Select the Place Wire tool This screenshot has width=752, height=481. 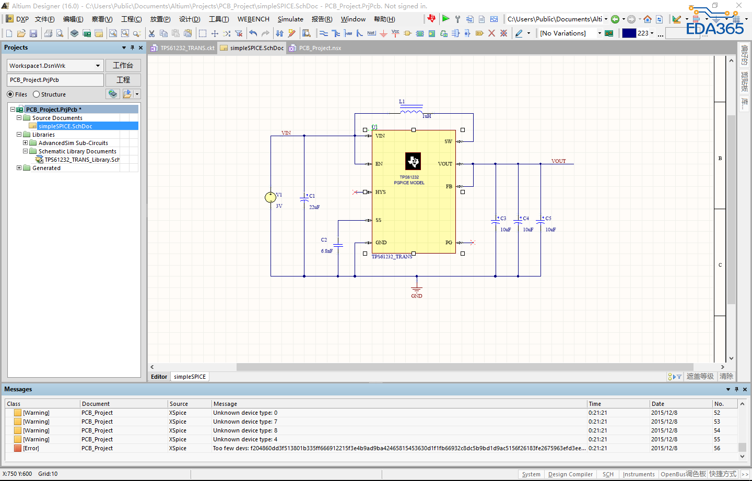324,33
